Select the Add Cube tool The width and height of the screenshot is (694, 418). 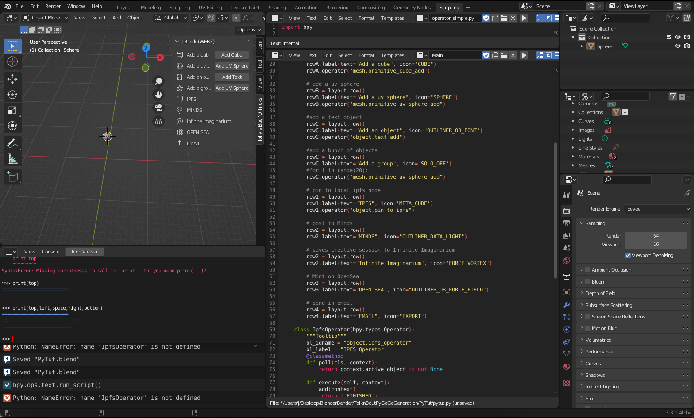coord(12,177)
